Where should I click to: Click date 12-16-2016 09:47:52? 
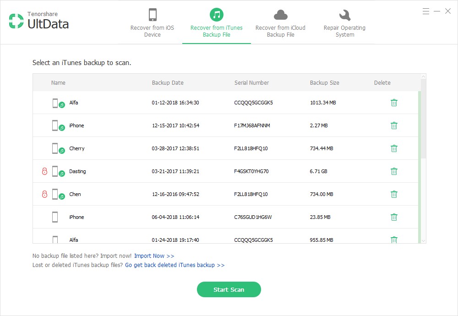tap(175, 194)
